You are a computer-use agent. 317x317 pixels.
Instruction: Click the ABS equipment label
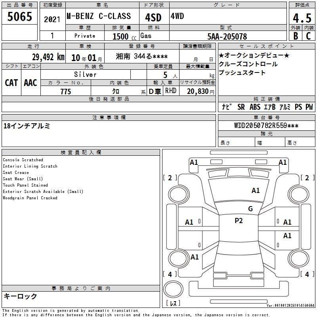tap(255, 107)
